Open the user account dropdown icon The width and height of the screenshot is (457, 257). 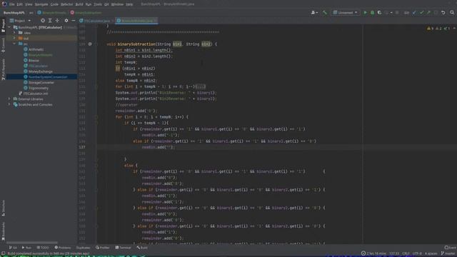(314, 13)
